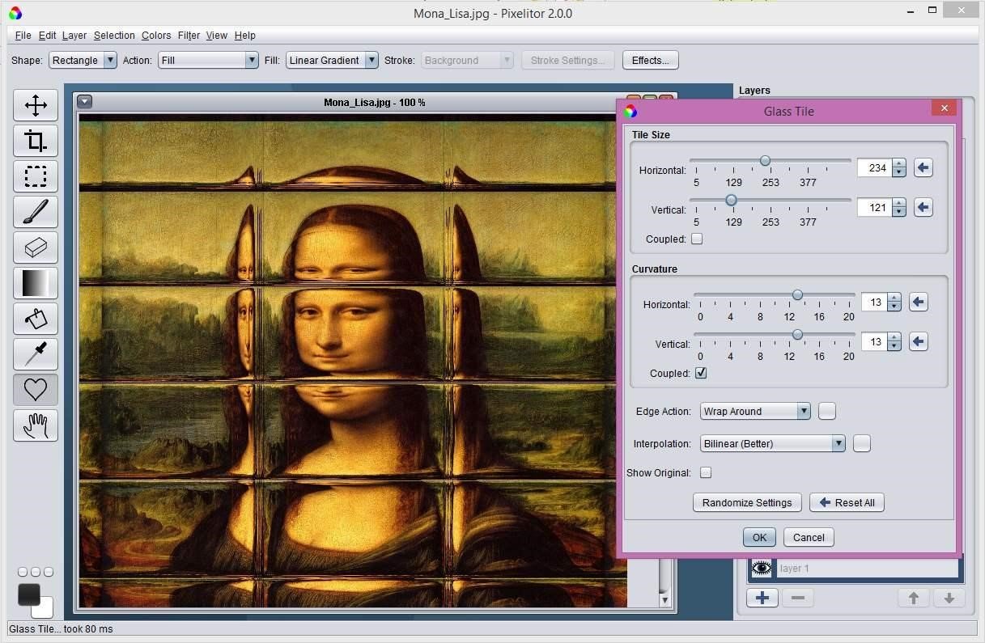The width and height of the screenshot is (985, 643).
Task: Open the Colors menu
Action: click(x=156, y=35)
